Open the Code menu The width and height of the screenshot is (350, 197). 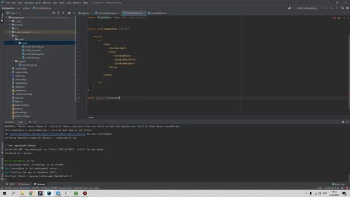(38, 3)
